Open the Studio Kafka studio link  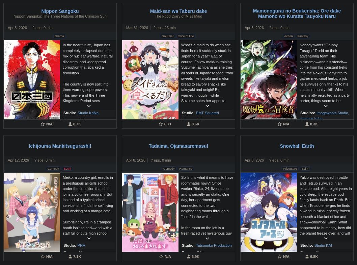(x=88, y=113)
